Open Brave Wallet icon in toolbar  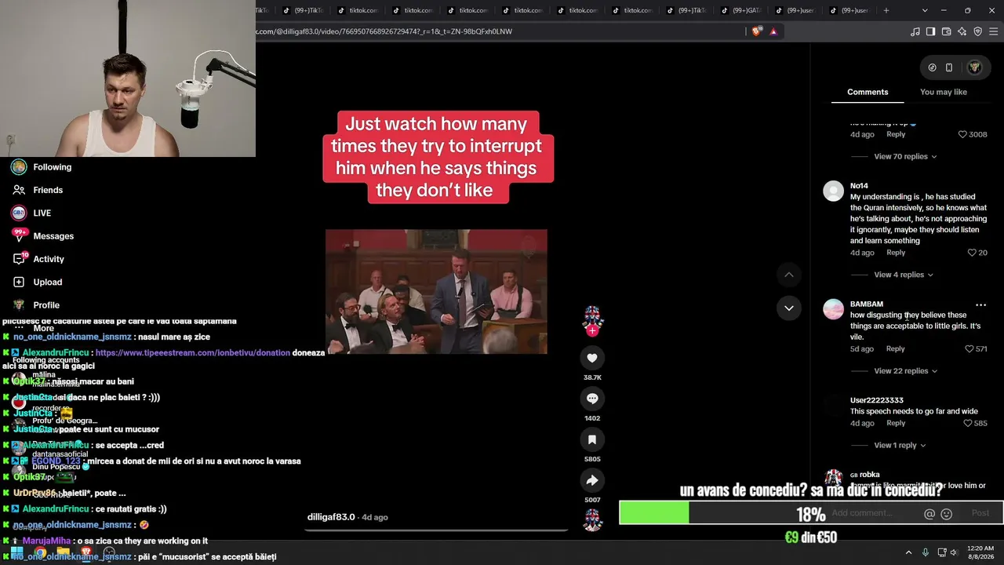click(x=946, y=31)
